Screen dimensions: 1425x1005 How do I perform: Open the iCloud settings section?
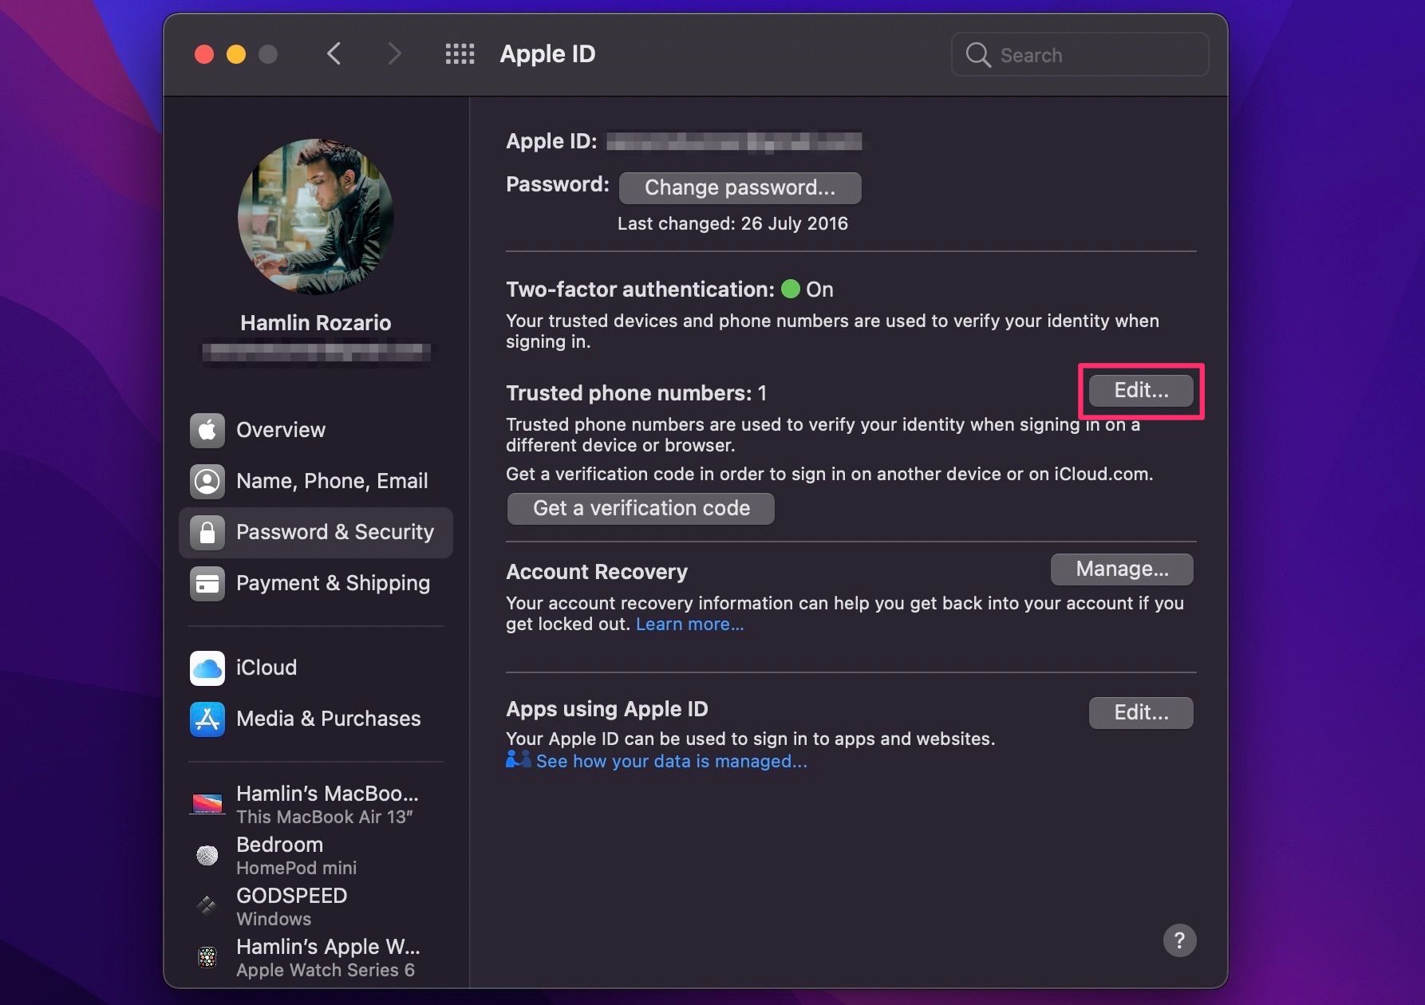pyautogui.click(x=266, y=668)
